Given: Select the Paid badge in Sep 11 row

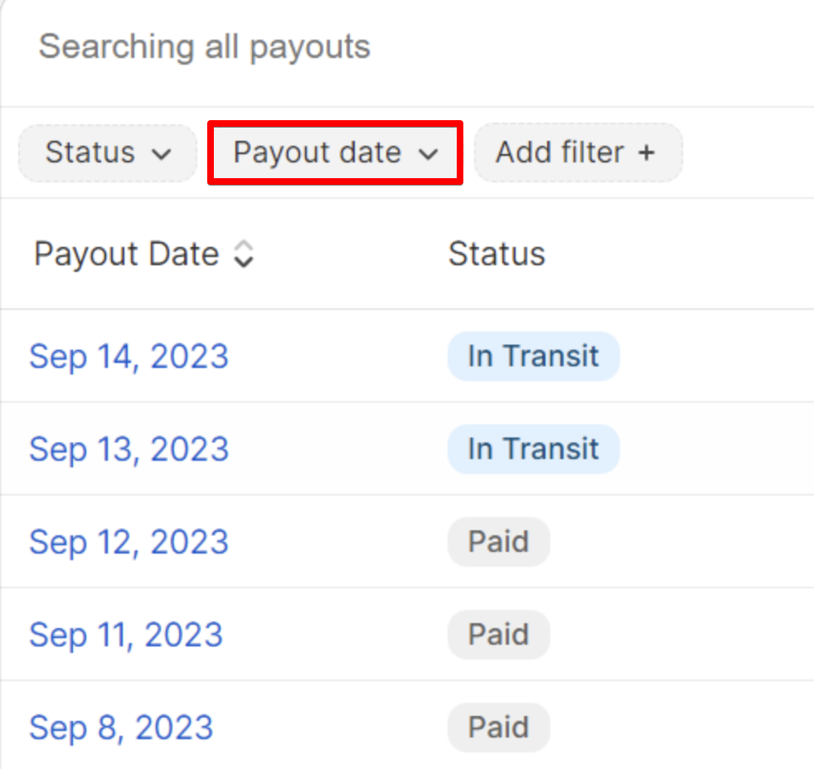Looking at the screenshot, I should (x=498, y=635).
